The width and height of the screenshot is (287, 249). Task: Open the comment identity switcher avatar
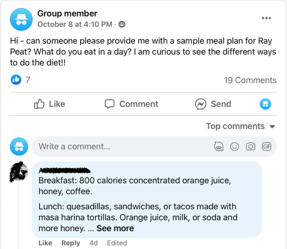[265, 104]
